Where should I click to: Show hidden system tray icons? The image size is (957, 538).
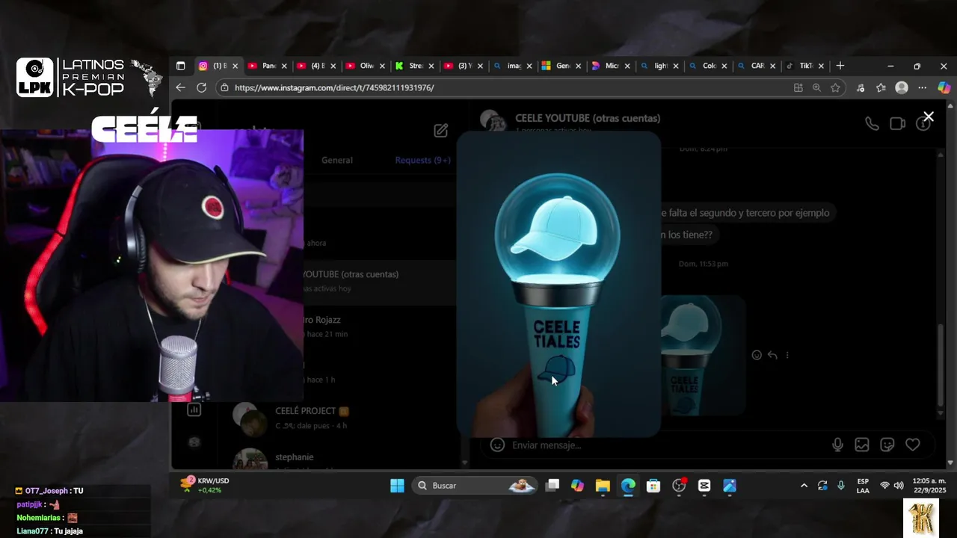804,486
